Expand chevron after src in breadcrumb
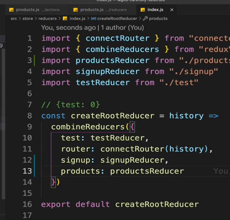This screenshot has height=220, width=230. [x=20, y=18]
